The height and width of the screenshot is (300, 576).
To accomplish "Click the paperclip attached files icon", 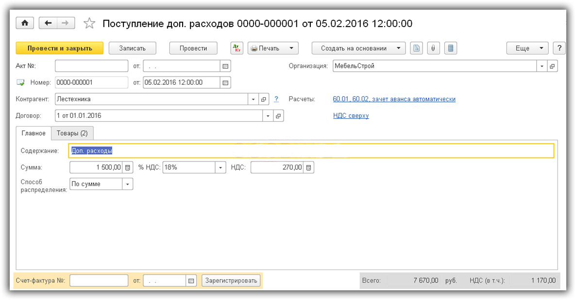I will point(433,48).
